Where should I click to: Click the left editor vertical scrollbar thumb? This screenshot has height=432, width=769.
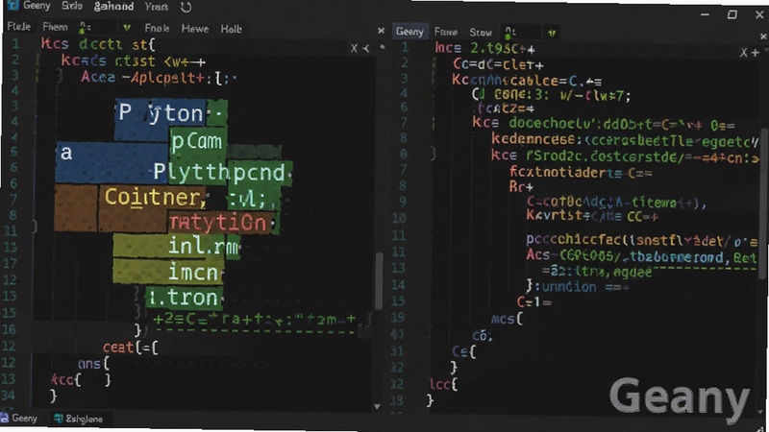click(x=379, y=280)
